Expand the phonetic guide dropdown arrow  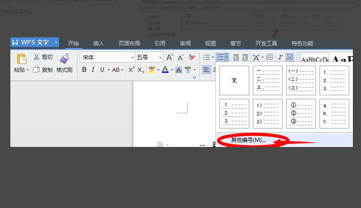(x=195, y=70)
